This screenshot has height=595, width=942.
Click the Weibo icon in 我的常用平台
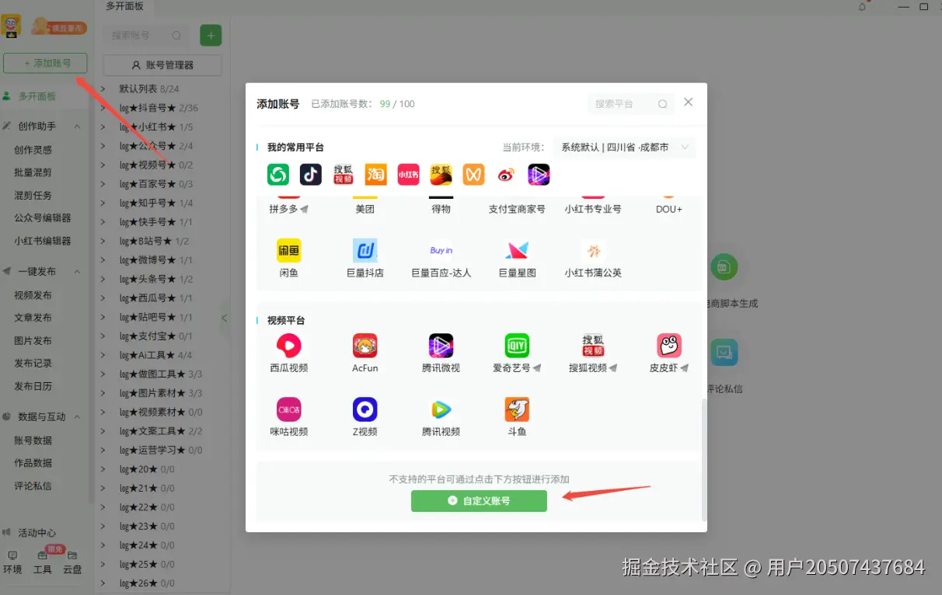tap(506, 174)
